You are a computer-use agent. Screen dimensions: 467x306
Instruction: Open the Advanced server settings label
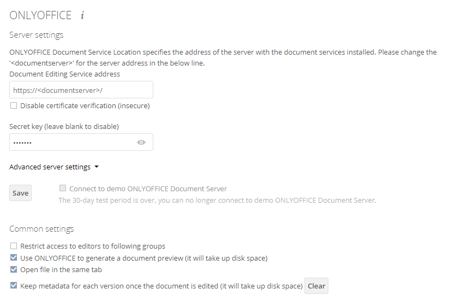[x=50, y=167]
